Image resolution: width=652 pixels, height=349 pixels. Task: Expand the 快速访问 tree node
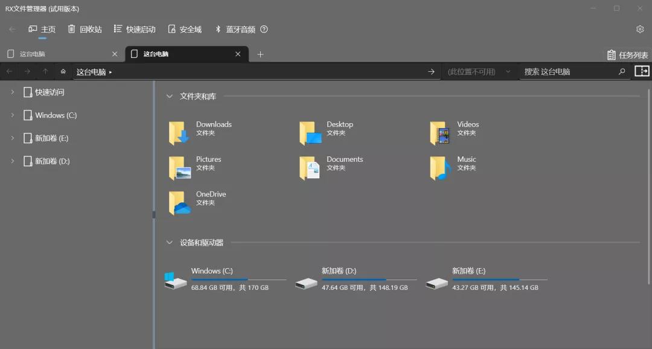click(13, 92)
